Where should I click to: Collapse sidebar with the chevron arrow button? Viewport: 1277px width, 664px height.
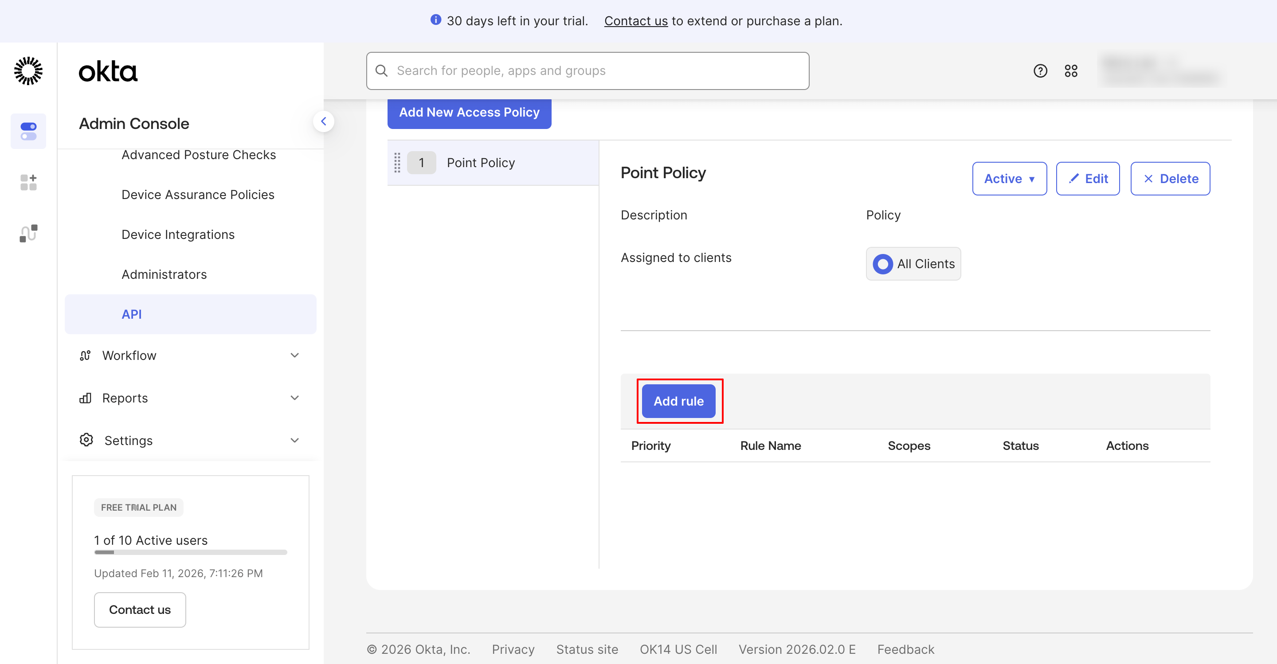pyautogui.click(x=324, y=121)
